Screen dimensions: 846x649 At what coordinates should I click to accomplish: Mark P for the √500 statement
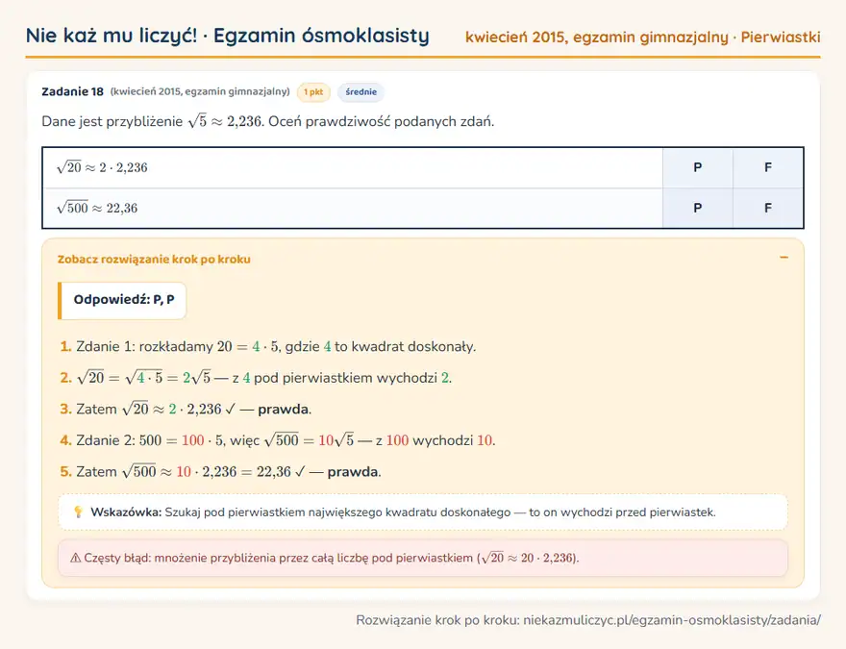(698, 209)
